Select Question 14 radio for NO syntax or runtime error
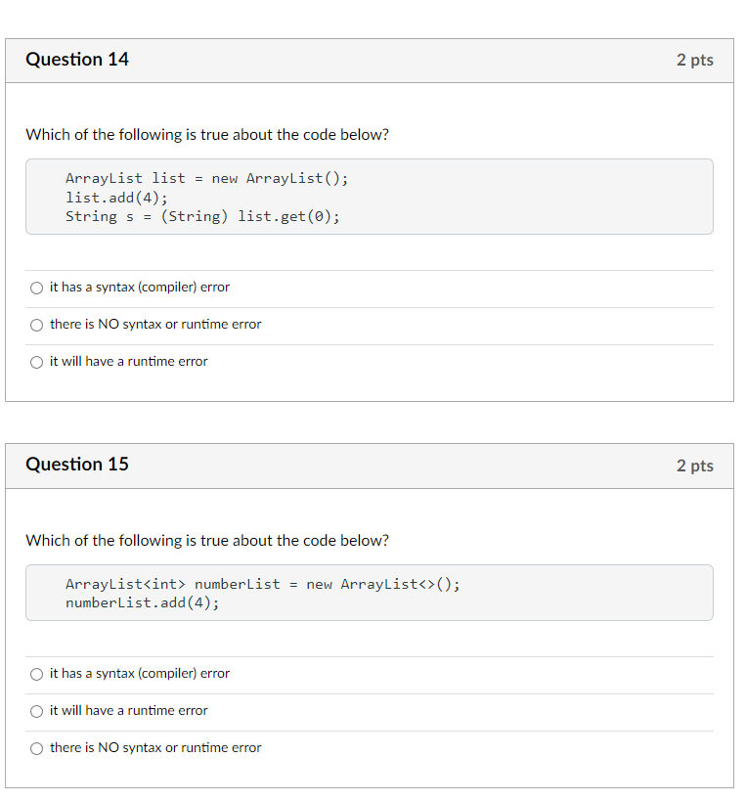This screenshot has height=801, width=745. click(36, 326)
